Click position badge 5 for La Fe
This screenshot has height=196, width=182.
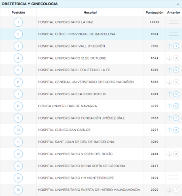tap(18, 70)
